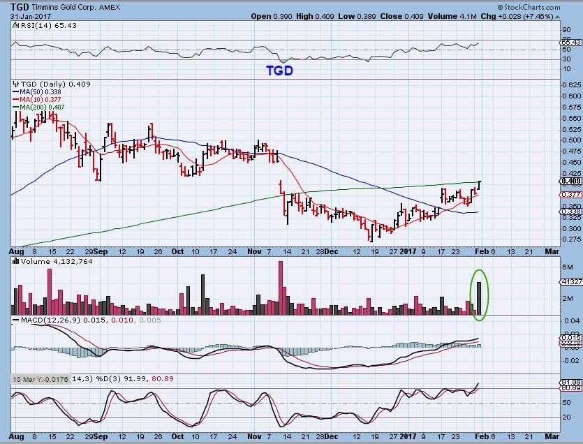The width and height of the screenshot is (583, 444).
Task: Click the Nov label on price panel date axis
Action: point(254,252)
